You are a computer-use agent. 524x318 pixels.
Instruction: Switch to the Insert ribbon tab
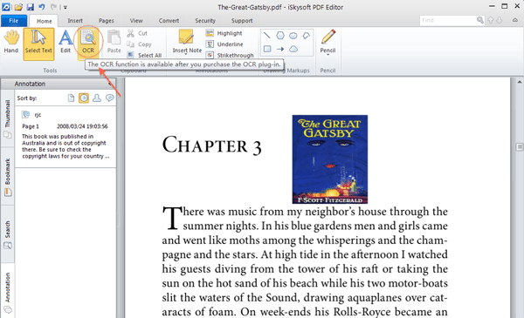(x=75, y=21)
